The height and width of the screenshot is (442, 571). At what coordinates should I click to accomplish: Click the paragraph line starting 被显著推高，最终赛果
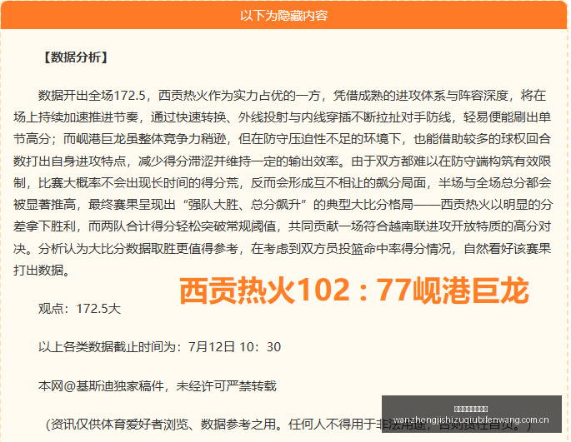pos(283,205)
